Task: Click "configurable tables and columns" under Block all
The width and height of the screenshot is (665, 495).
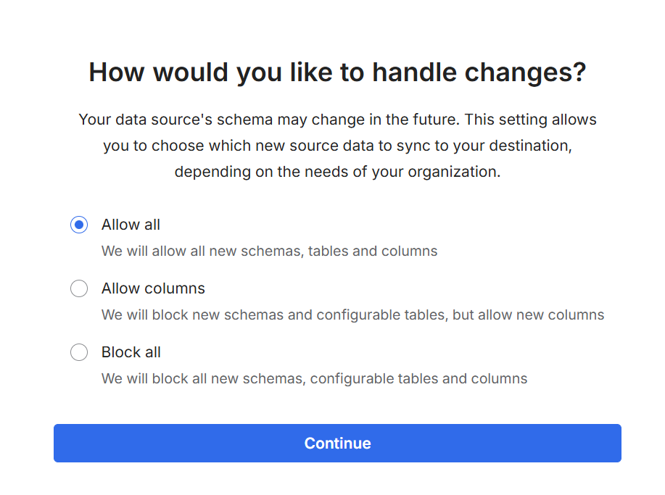Action: point(418,379)
